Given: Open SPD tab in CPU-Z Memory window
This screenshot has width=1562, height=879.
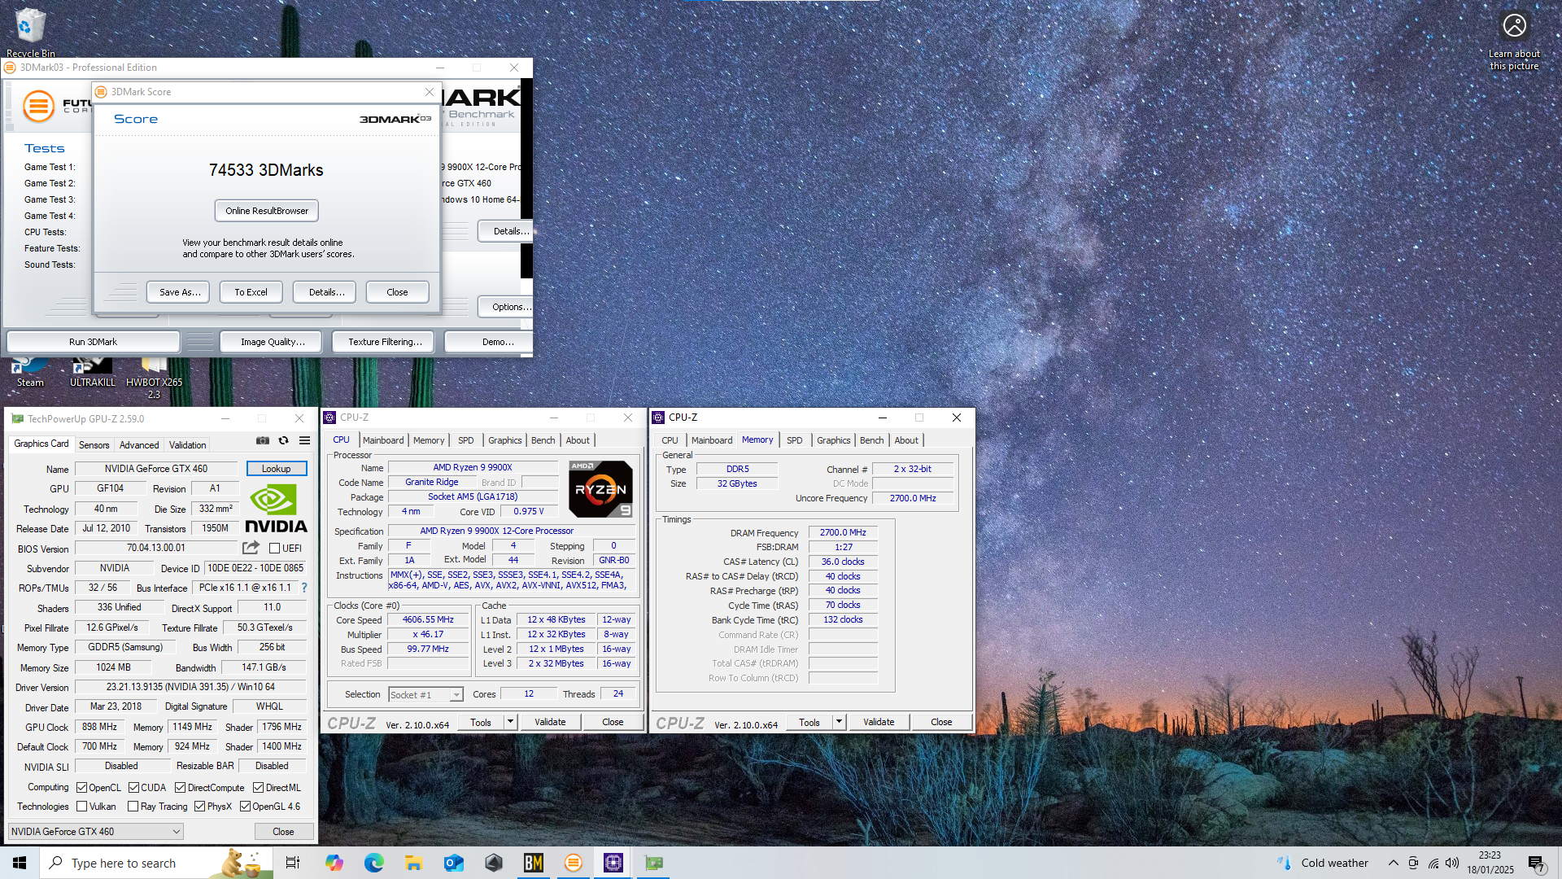Looking at the screenshot, I should point(795,440).
